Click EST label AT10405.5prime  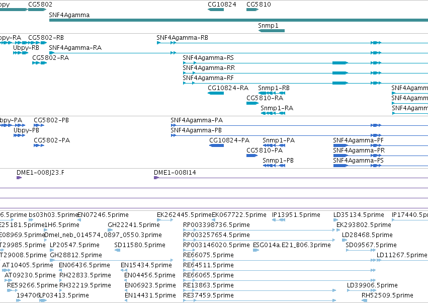click(28, 265)
